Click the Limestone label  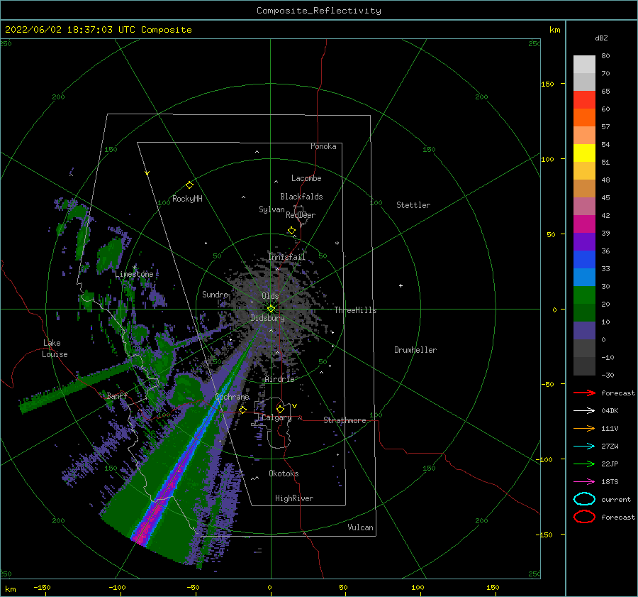coord(134,274)
